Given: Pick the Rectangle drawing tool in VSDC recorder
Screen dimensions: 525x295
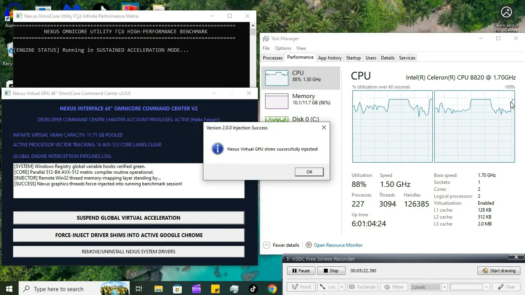Looking at the screenshot, I should [362, 287].
